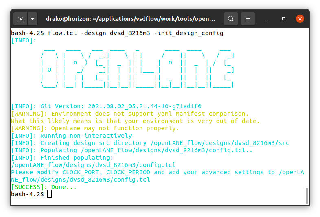Expand the new tab dropdown arrow
This screenshot has width=320, height=217.
(33, 19)
